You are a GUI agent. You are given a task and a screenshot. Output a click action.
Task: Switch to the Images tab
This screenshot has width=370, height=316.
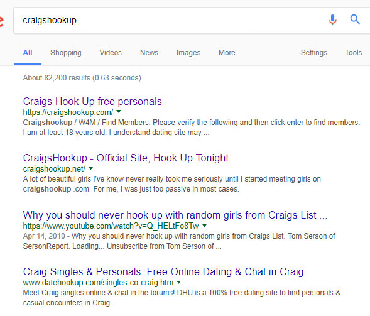(x=188, y=53)
